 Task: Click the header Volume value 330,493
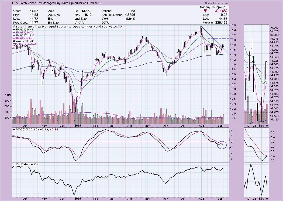tap(221, 23)
